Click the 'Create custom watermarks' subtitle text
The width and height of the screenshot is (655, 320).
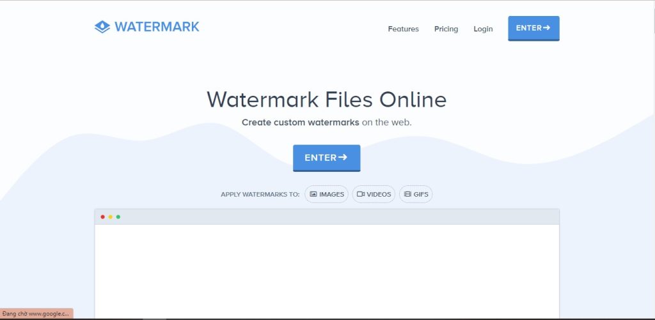301,123
